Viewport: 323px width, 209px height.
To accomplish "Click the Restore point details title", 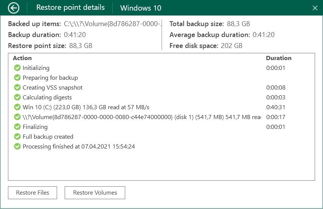I will tap(70, 8).
